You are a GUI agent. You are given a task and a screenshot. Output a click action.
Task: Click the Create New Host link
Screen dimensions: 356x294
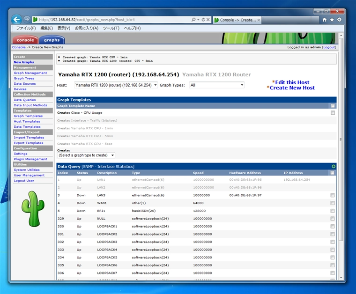tap(292, 88)
